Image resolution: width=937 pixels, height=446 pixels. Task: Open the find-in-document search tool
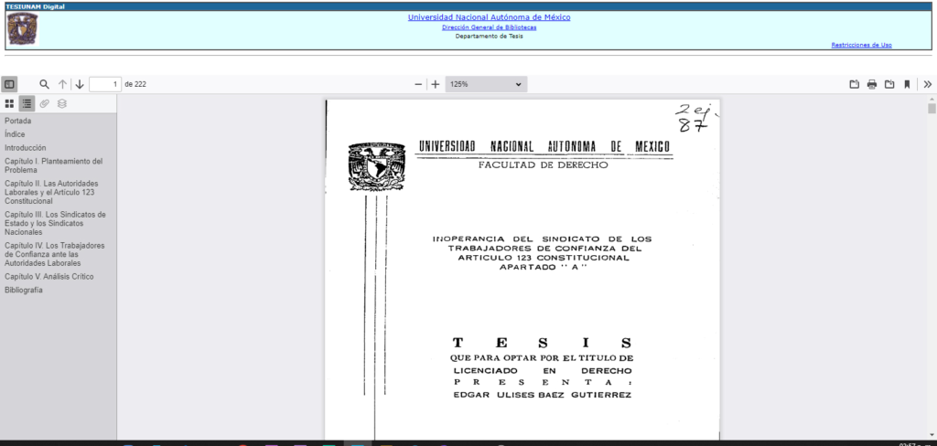click(44, 84)
